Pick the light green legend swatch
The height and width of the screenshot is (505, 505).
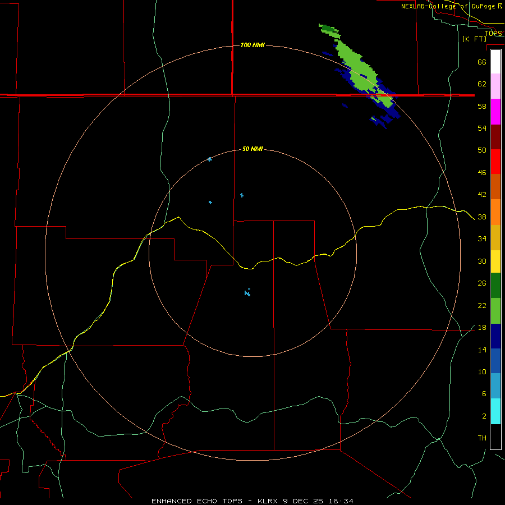click(x=495, y=311)
